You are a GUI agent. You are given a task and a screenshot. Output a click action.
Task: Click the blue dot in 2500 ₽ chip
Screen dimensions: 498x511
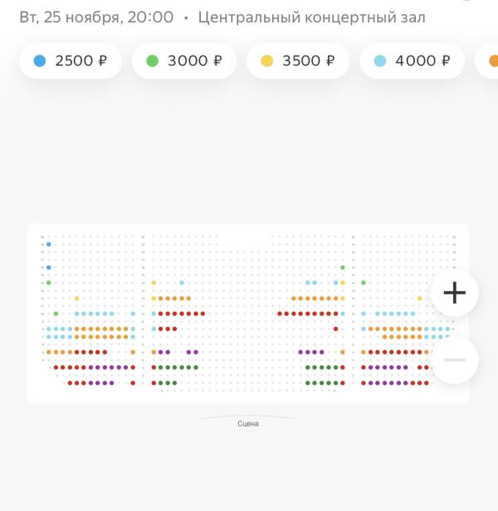(40, 61)
